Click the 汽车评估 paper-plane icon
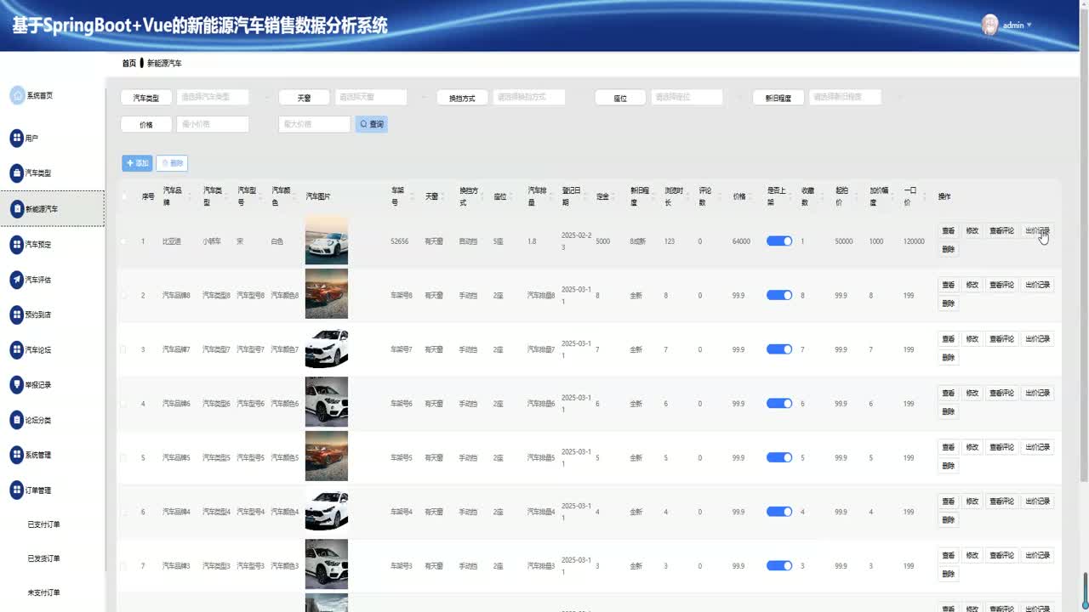This screenshot has width=1089, height=612. [x=16, y=279]
